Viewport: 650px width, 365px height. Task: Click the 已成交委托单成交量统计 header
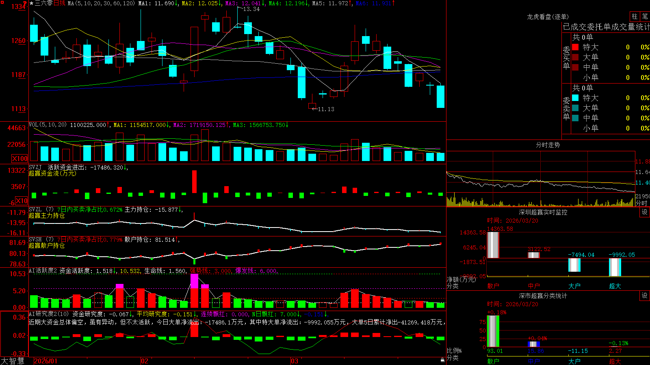(x=606, y=27)
